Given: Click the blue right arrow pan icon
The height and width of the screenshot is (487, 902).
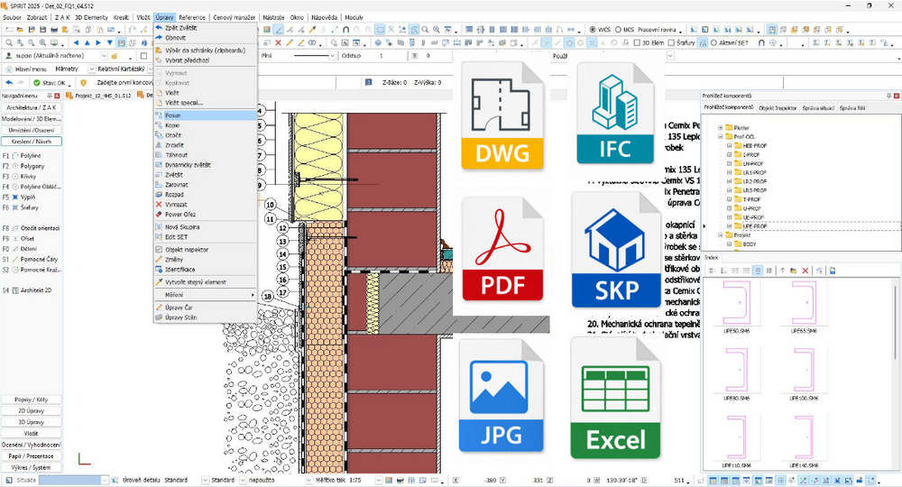Looking at the screenshot, I should pos(98,42).
